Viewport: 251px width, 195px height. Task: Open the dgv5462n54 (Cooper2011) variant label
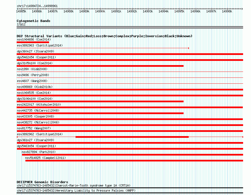(x=36, y=57)
